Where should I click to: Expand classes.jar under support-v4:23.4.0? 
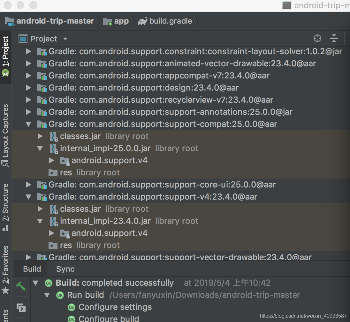40,209
